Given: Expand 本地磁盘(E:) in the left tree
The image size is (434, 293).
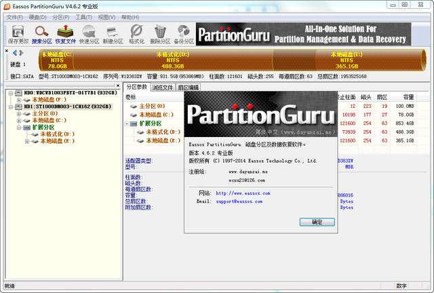Looking at the screenshot, I should coord(27,142).
